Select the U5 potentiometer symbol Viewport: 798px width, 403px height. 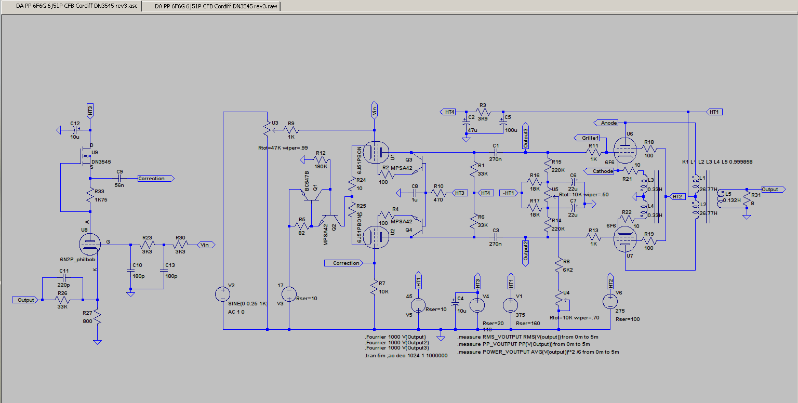tap(549, 195)
